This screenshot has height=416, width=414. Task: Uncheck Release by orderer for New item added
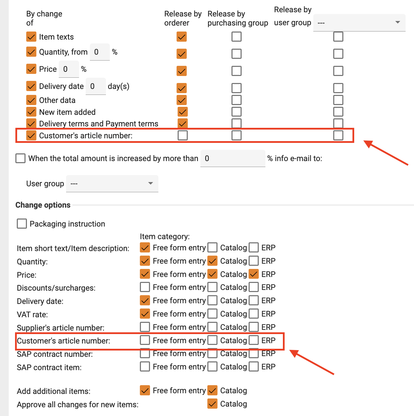[183, 112]
